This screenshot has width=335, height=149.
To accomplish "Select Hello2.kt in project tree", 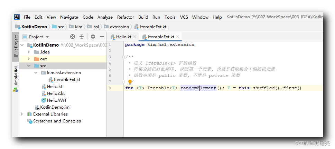I will click(x=63, y=93).
